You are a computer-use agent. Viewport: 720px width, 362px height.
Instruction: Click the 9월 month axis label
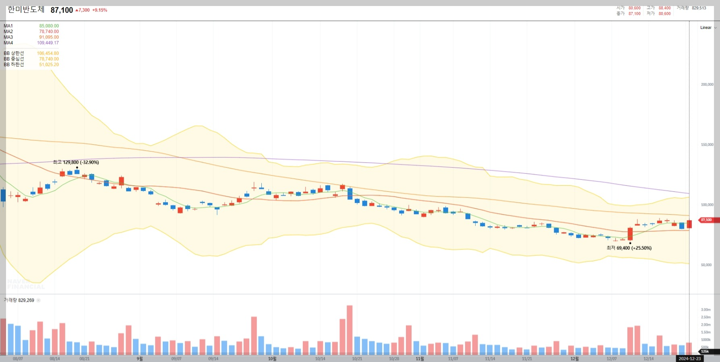(x=140, y=359)
